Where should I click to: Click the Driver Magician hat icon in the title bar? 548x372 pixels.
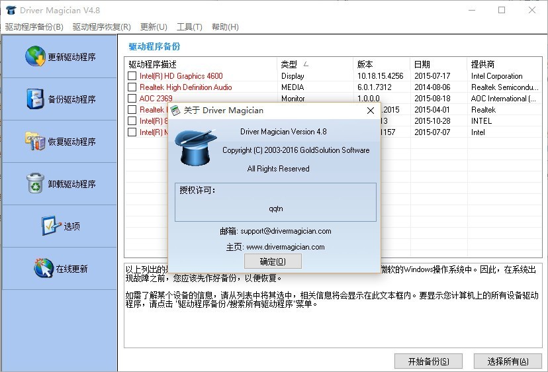pos(11,10)
